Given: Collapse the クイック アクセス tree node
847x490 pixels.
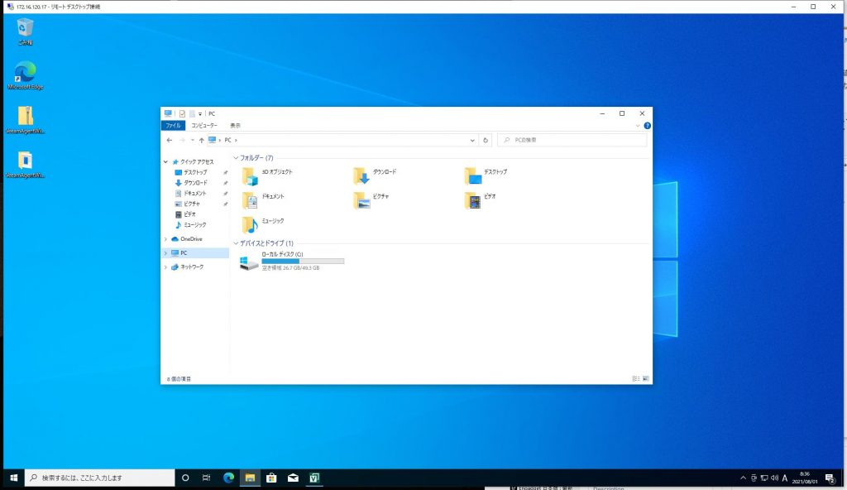Looking at the screenshot, I should click(165, 161).
